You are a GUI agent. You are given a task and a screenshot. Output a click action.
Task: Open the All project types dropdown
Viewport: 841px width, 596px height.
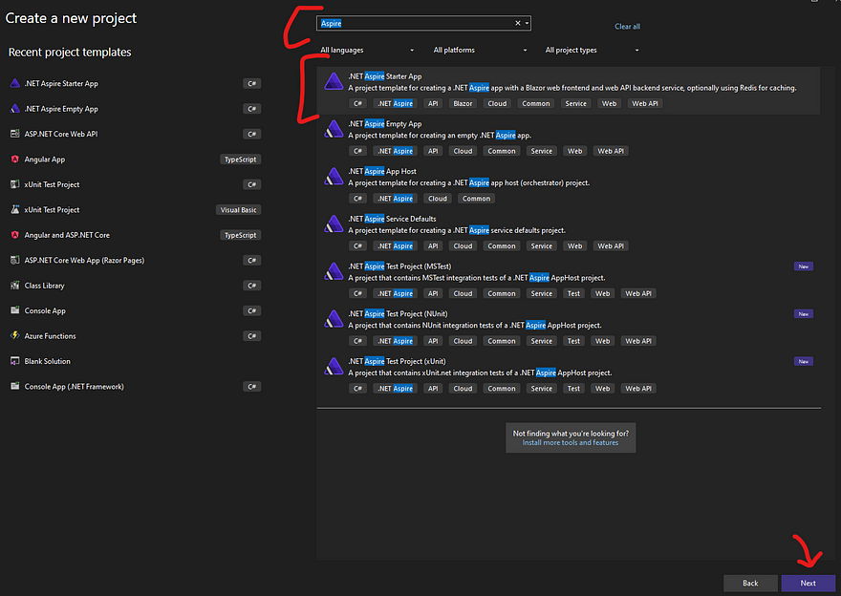tap(593, 50)
